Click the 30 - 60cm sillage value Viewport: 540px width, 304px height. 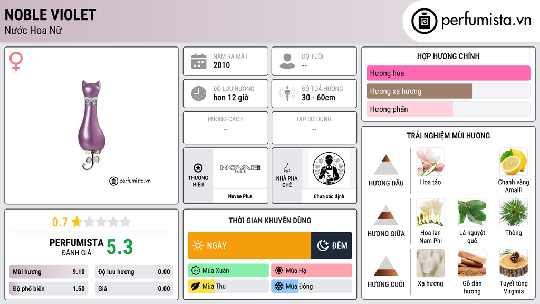pyautogui.click(x=319, y=98)
